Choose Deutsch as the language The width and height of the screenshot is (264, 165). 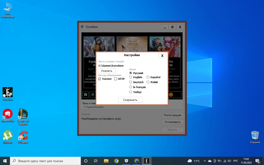pyautogui.click(x=131, y=82)
